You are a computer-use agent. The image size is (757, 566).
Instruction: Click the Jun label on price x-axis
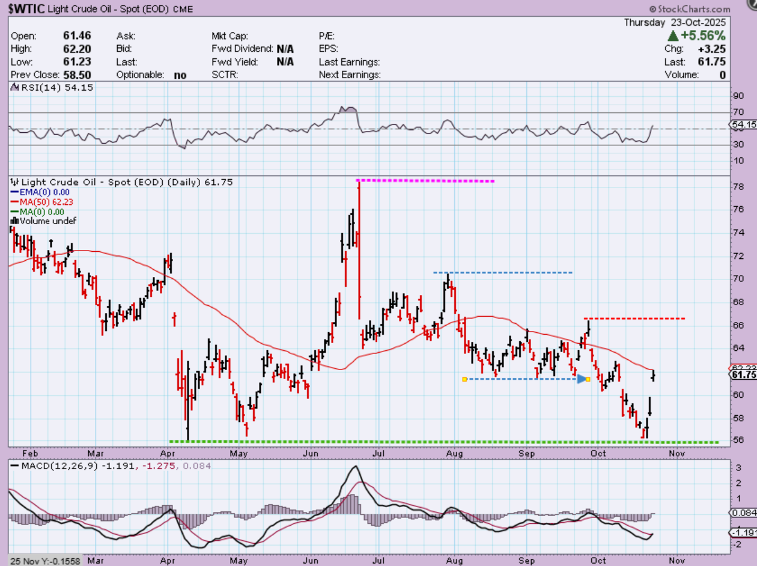(310, 453)
